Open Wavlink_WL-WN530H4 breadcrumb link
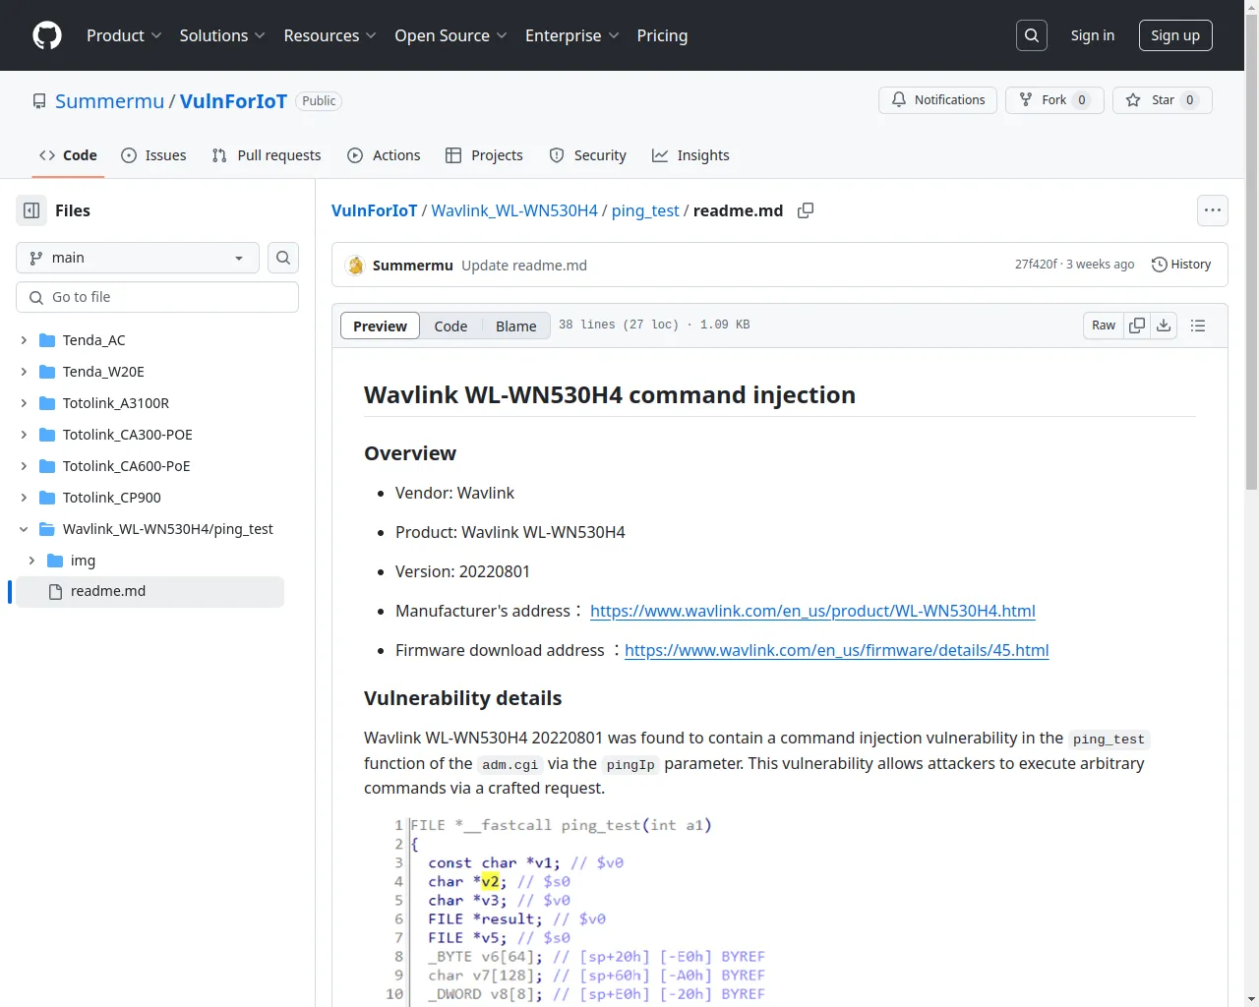 pos(514,210)
